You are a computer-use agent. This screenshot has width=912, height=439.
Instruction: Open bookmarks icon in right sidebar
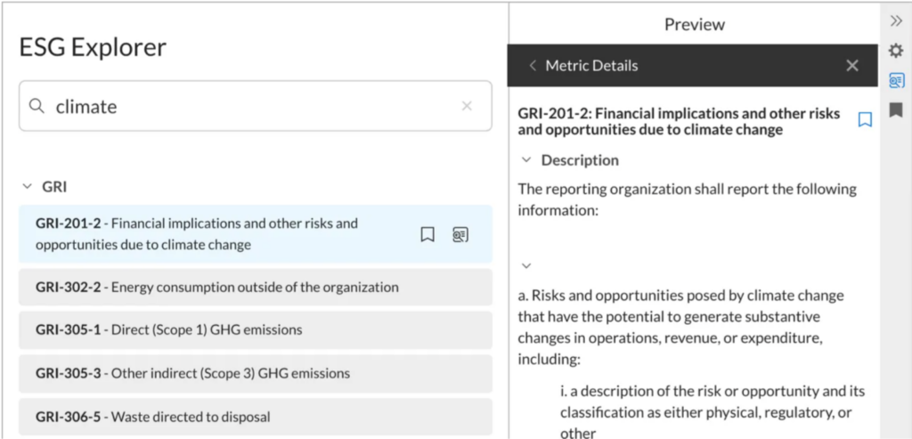point(896,110)
